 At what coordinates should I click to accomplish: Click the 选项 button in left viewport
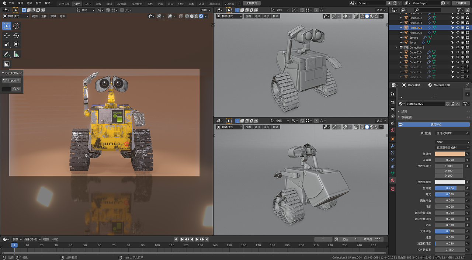tap(205, 10)
